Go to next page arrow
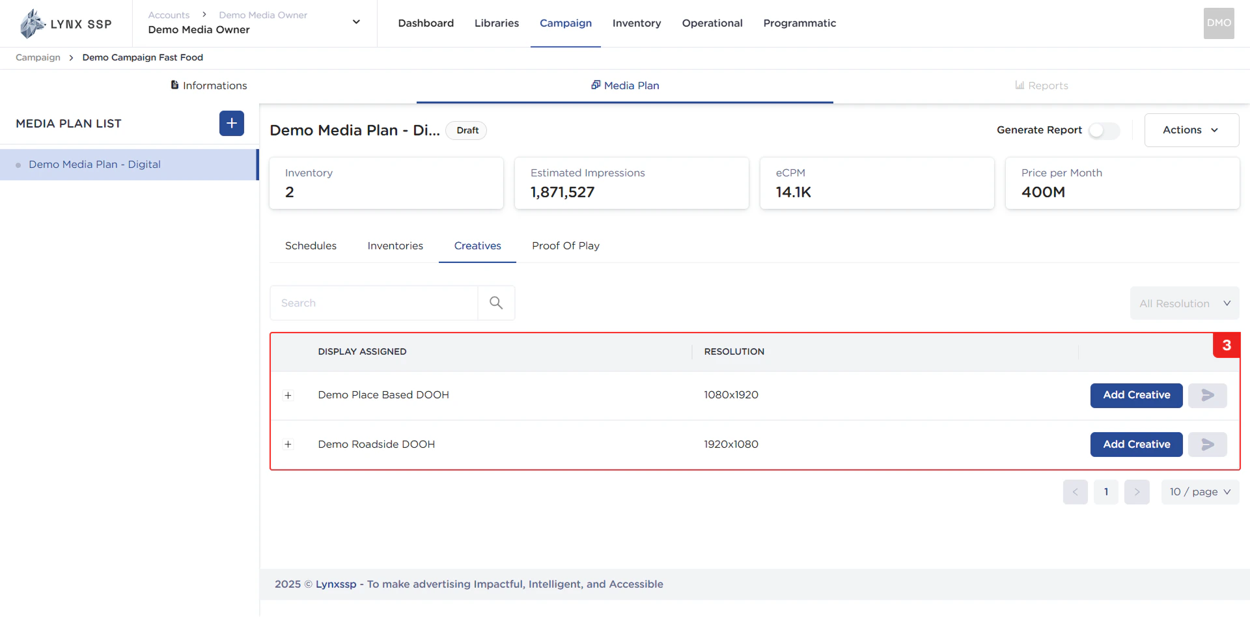This screenshot has height=617, width=1250. (x=1137, y=492)
